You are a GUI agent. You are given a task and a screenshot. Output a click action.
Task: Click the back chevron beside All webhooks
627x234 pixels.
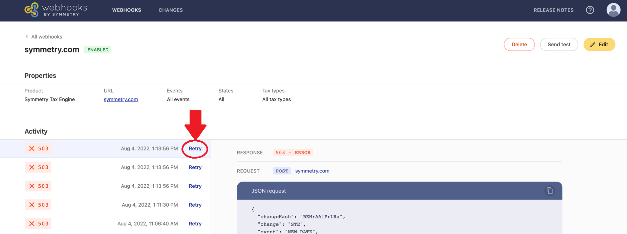[27, 37]
